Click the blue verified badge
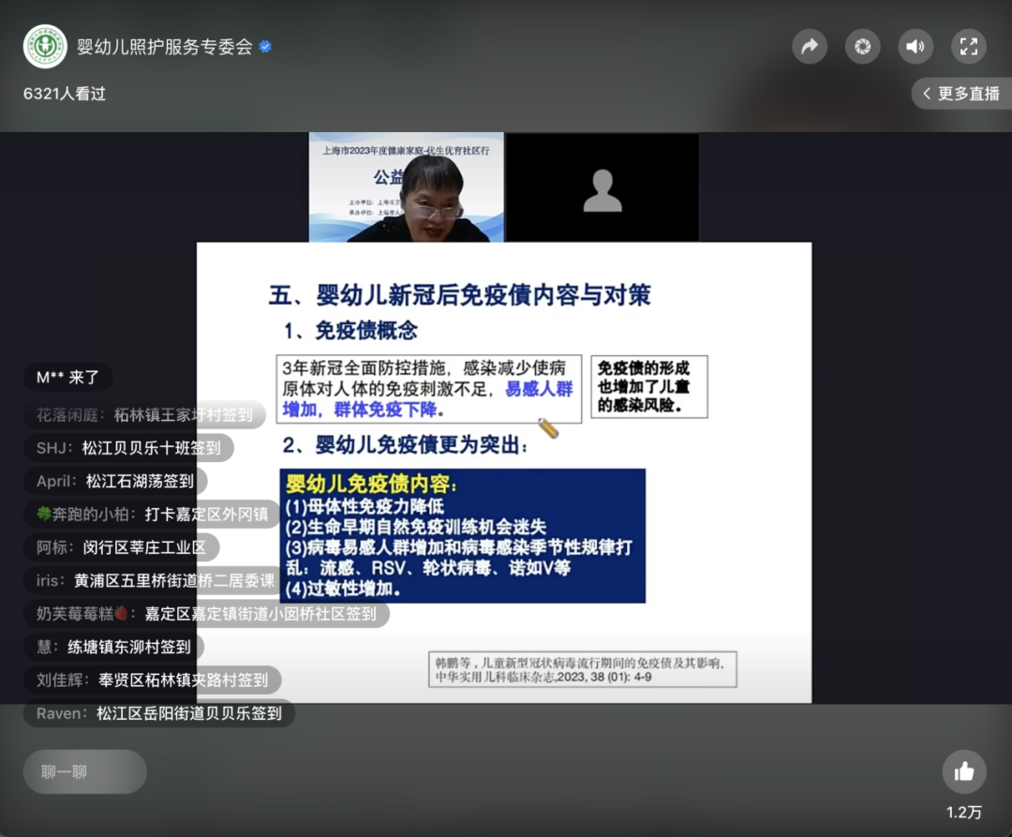 tap(265, 47)
